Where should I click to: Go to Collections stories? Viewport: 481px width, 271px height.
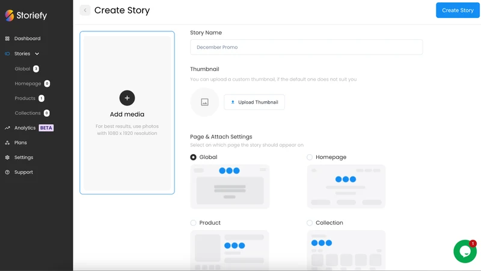(28, 113)
